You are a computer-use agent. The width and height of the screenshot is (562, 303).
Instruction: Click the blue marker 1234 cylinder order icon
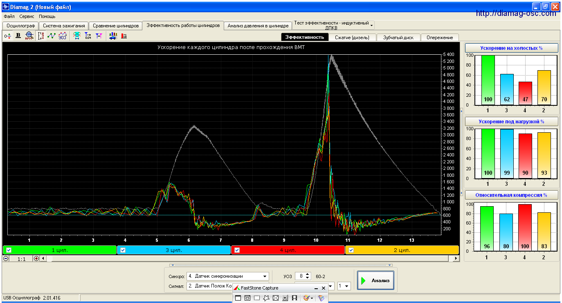pos(88,36)
